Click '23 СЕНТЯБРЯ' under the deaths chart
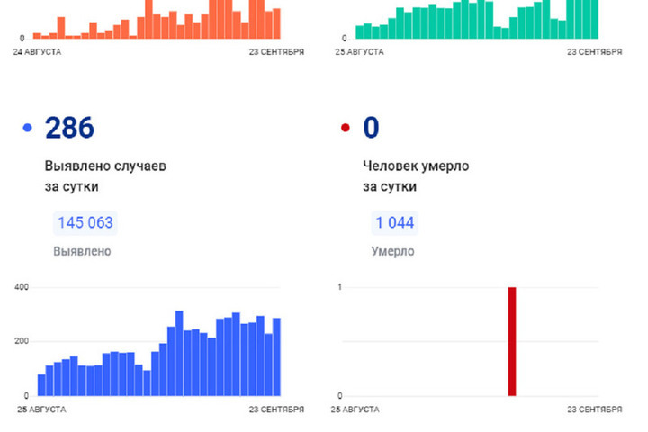Image resolution: width=648 pixels, height=432 pixels. [594, 409]
